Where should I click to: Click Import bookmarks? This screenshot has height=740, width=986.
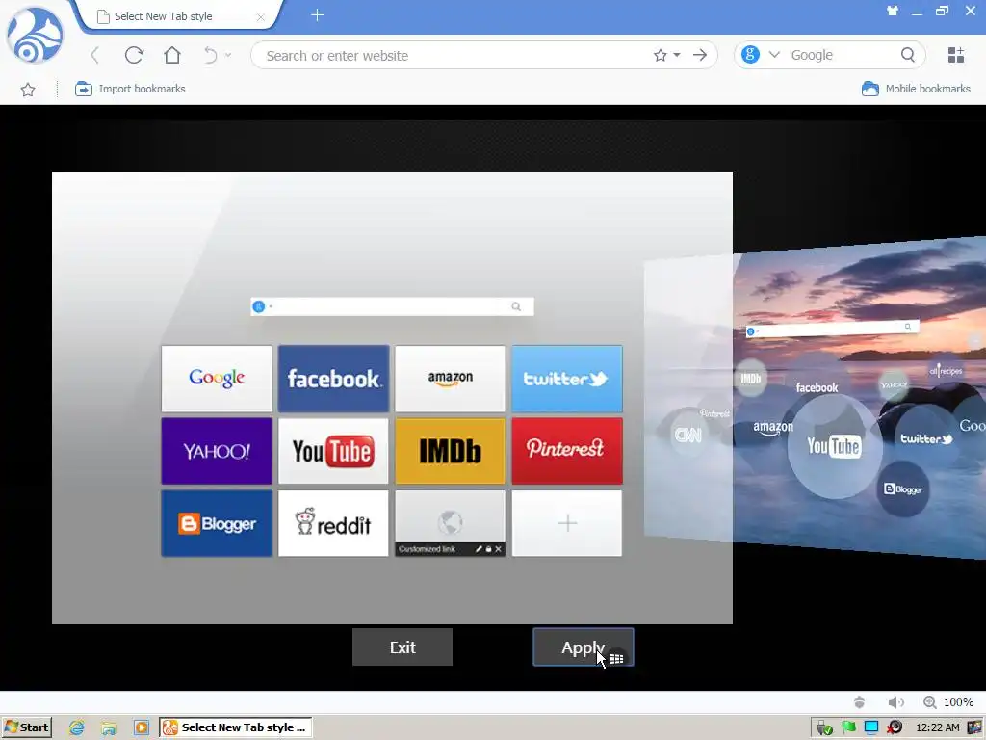130,89
